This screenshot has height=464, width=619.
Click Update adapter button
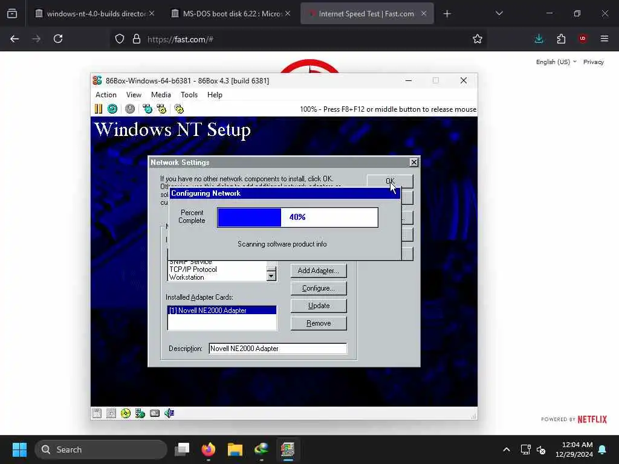pos(318,306)
